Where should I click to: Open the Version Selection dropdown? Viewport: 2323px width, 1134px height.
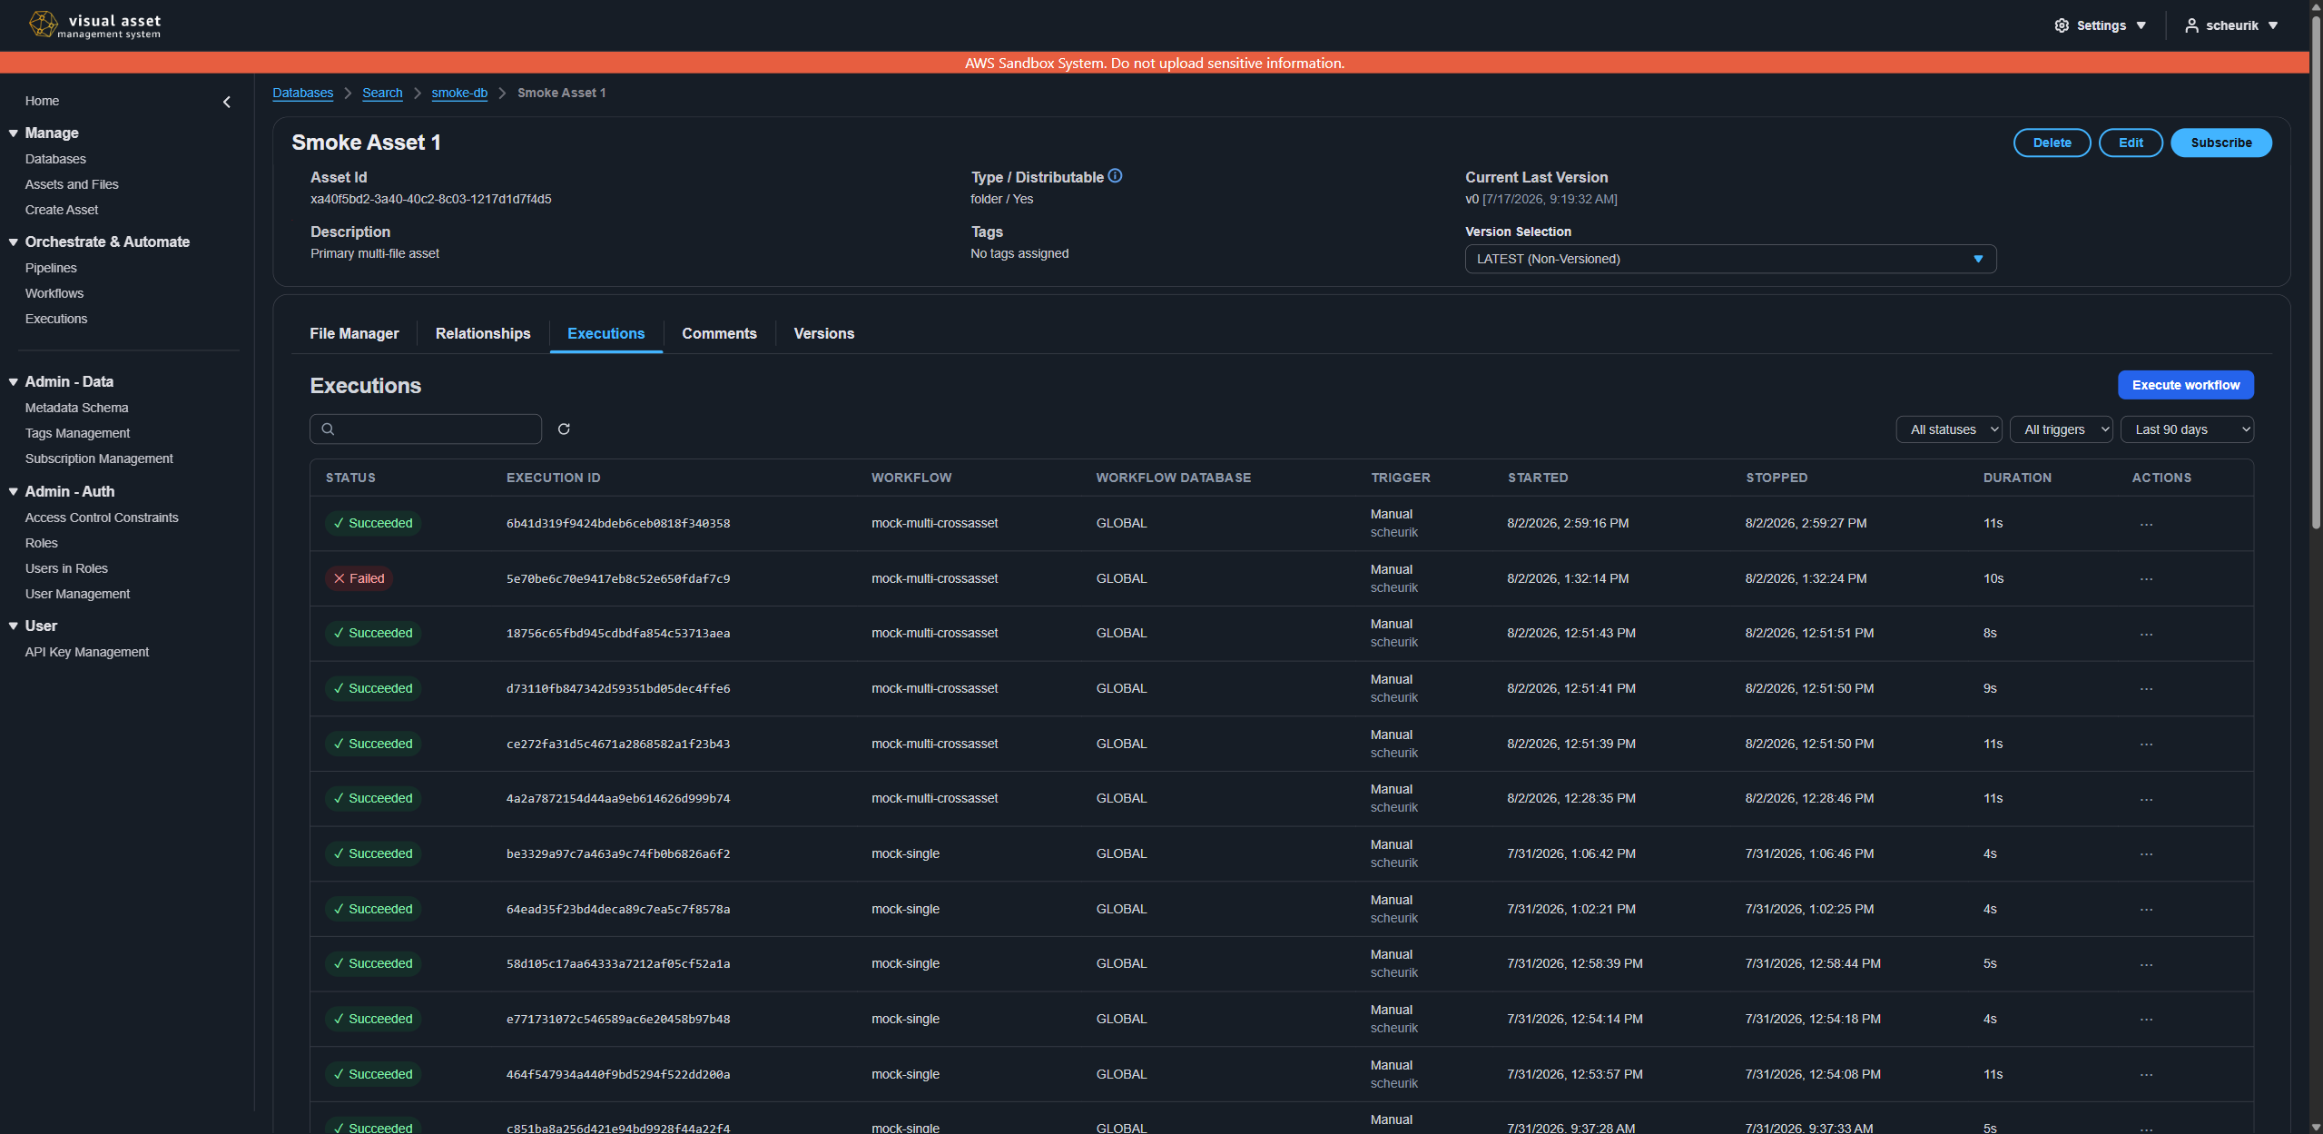(x=1730, y=259)
